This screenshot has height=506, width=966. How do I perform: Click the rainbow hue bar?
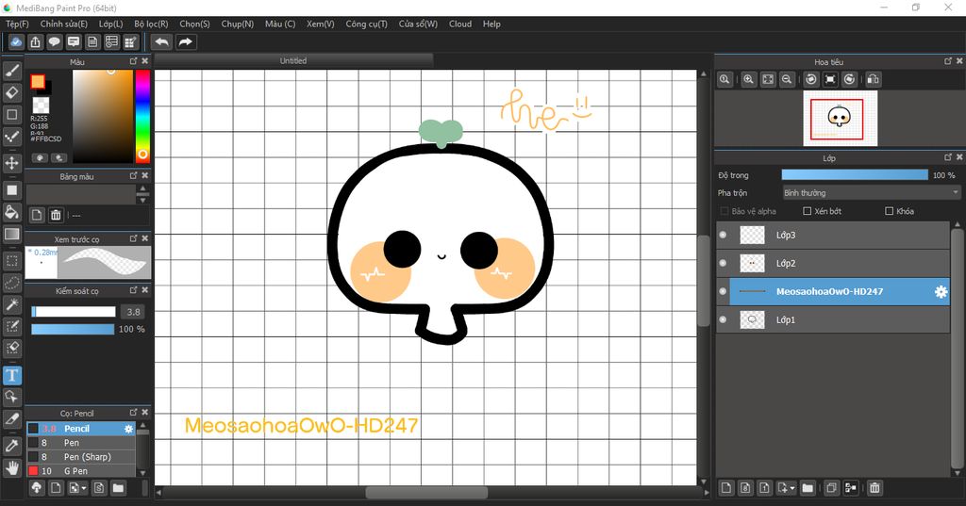[142, 116]
